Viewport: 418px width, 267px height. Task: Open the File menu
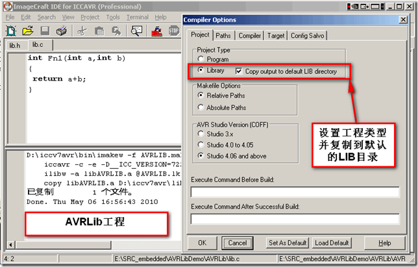(10, 18)
